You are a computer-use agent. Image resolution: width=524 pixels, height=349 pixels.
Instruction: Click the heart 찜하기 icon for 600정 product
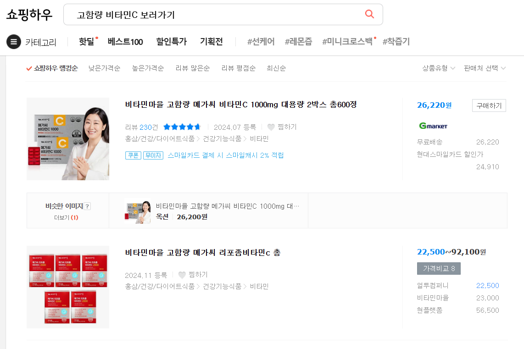271,127
